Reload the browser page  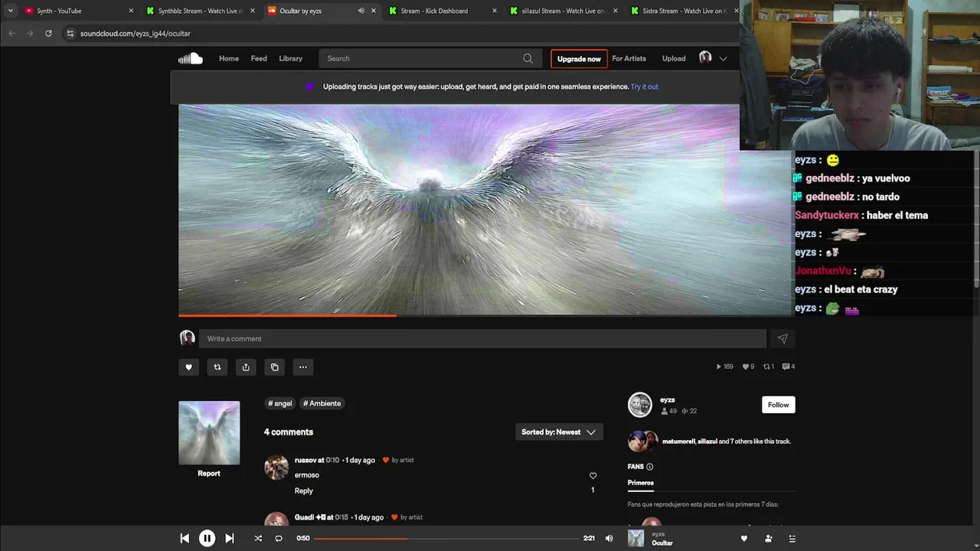[x=48, y=34]
